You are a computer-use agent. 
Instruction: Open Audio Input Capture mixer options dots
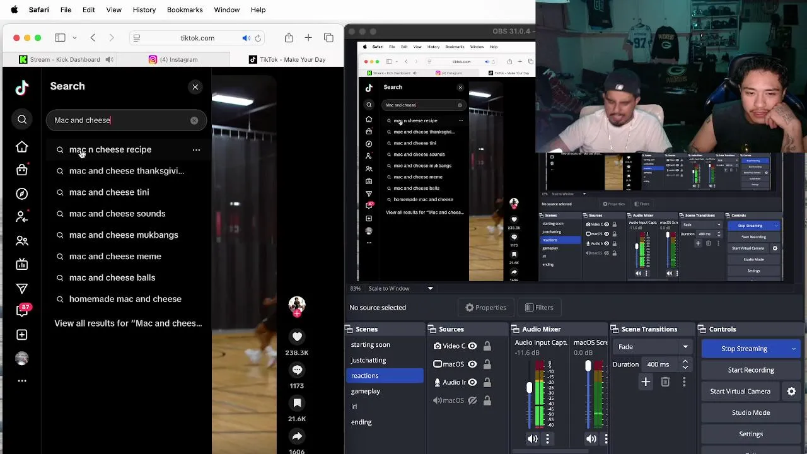547,439
